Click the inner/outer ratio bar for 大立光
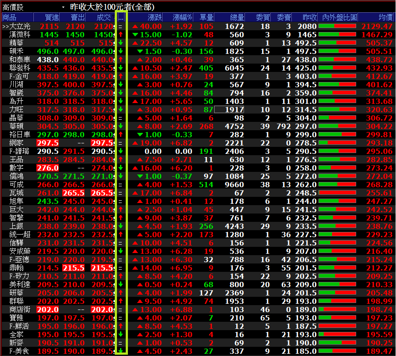Image resolution: width=396 pixels, height=356 pixels. (x=337, y=26)
